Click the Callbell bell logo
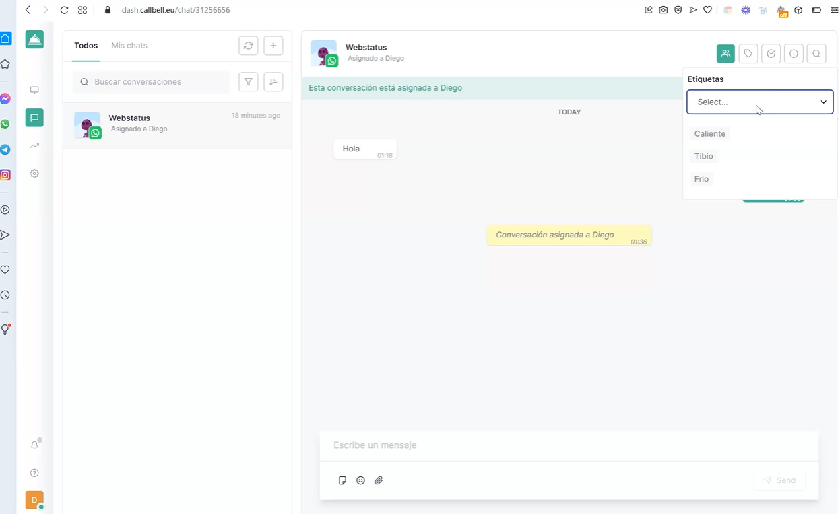This screenshot has width=840, height=514. tap(34, 40)
